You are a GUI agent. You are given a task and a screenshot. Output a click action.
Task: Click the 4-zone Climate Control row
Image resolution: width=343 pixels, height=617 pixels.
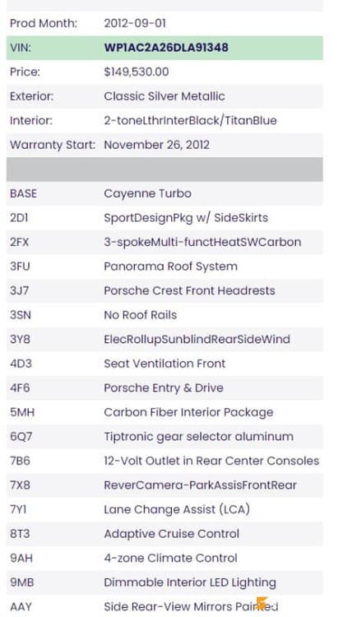pyautogui.click(x=165, y=559)
